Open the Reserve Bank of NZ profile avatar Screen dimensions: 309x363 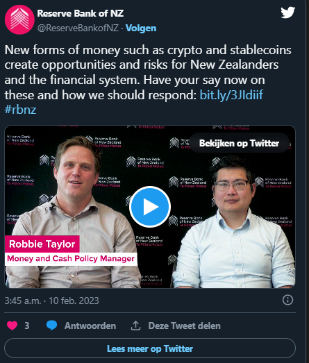pos(19,19)
